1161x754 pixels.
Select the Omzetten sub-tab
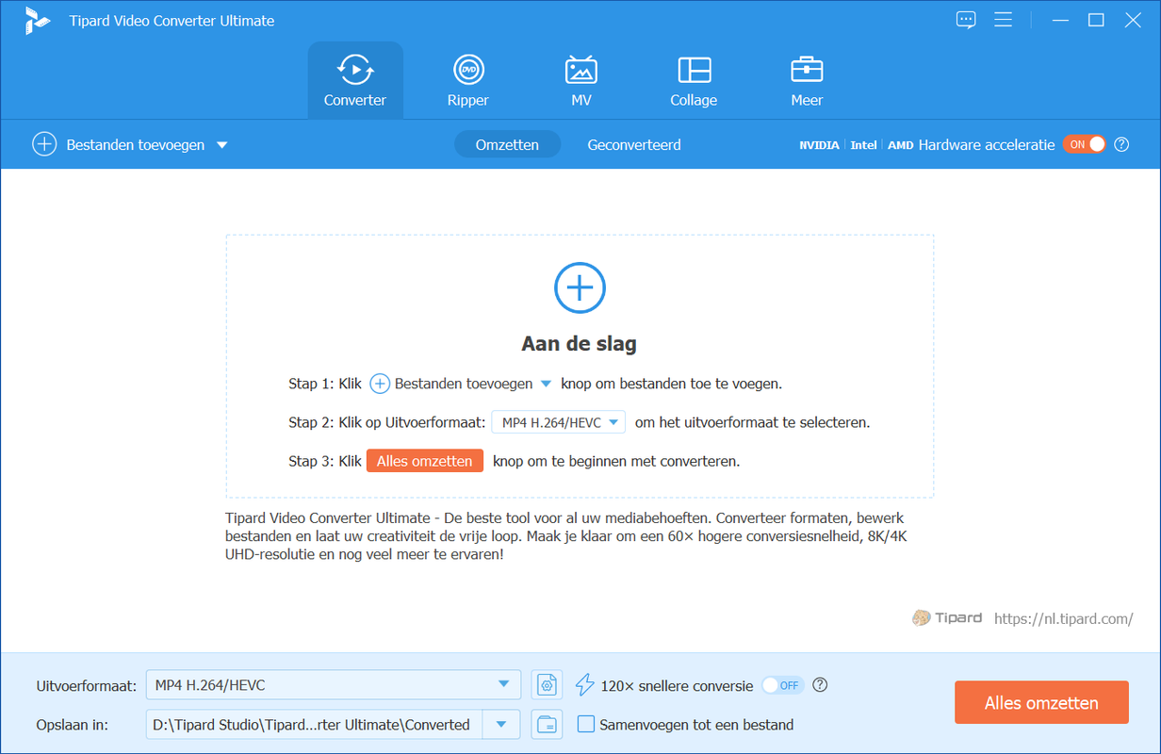507,144
